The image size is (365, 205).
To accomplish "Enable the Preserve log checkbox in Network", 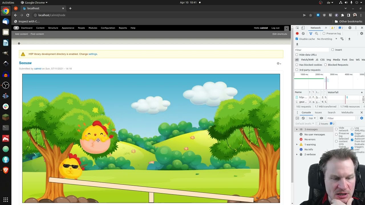I will coord(324,34).
